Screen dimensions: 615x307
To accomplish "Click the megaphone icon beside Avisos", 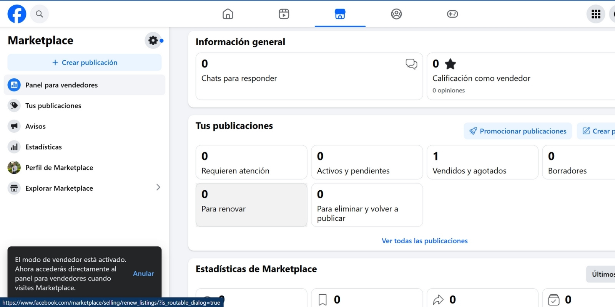I will coord(14,126).
